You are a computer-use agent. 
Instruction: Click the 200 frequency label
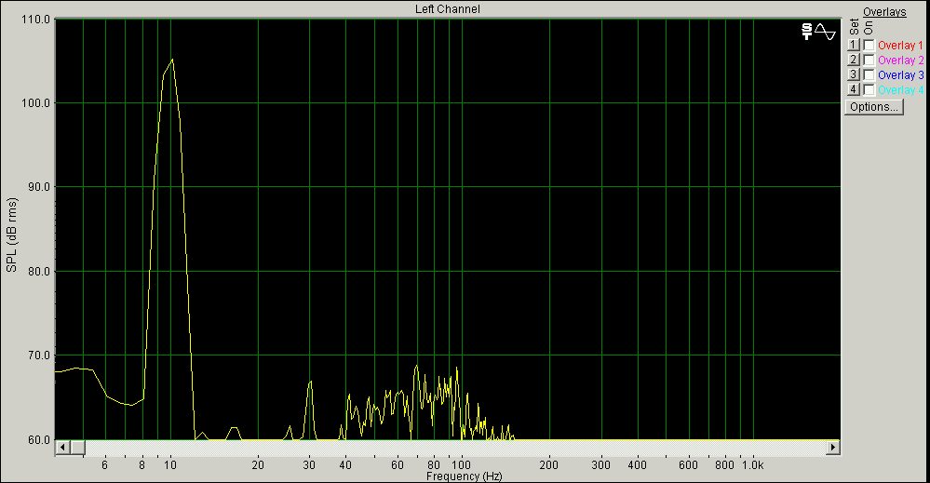pyautogui.click(x=548, y=465)
